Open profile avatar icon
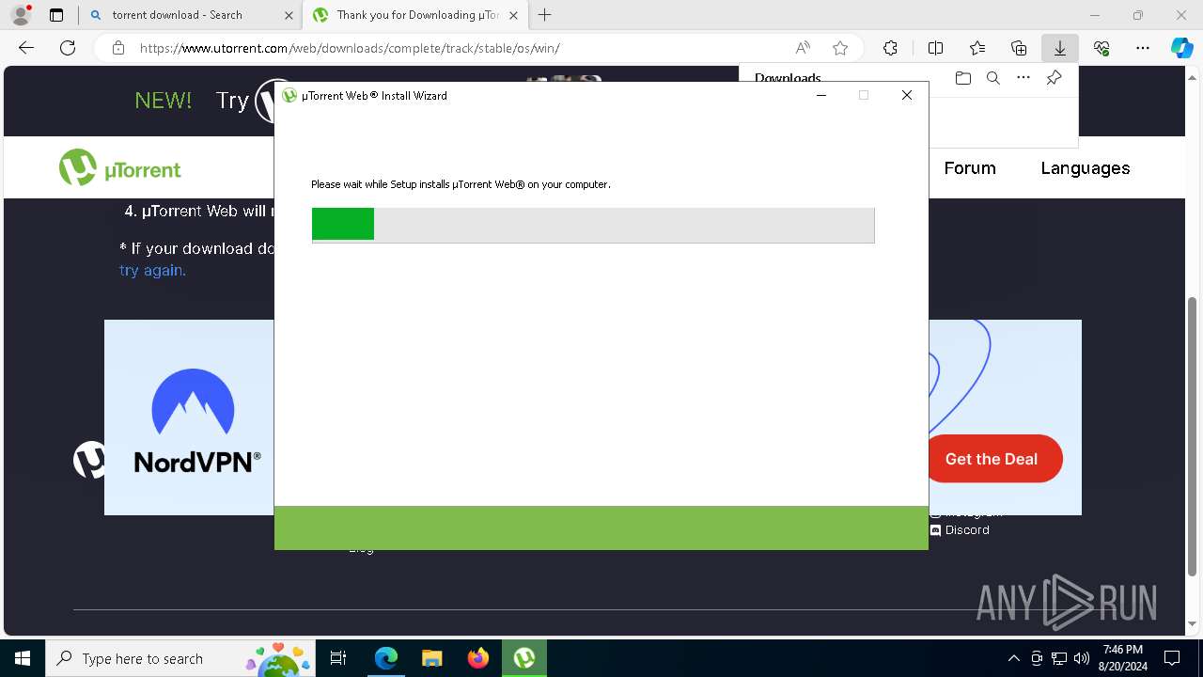The width and height of the screenshot is (1203, 677). click(20, 15)
